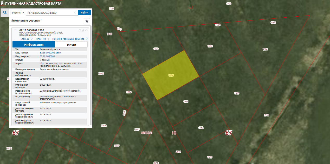
Task: Click the Публичная кадастровая карта title
Action: point(34,3)
